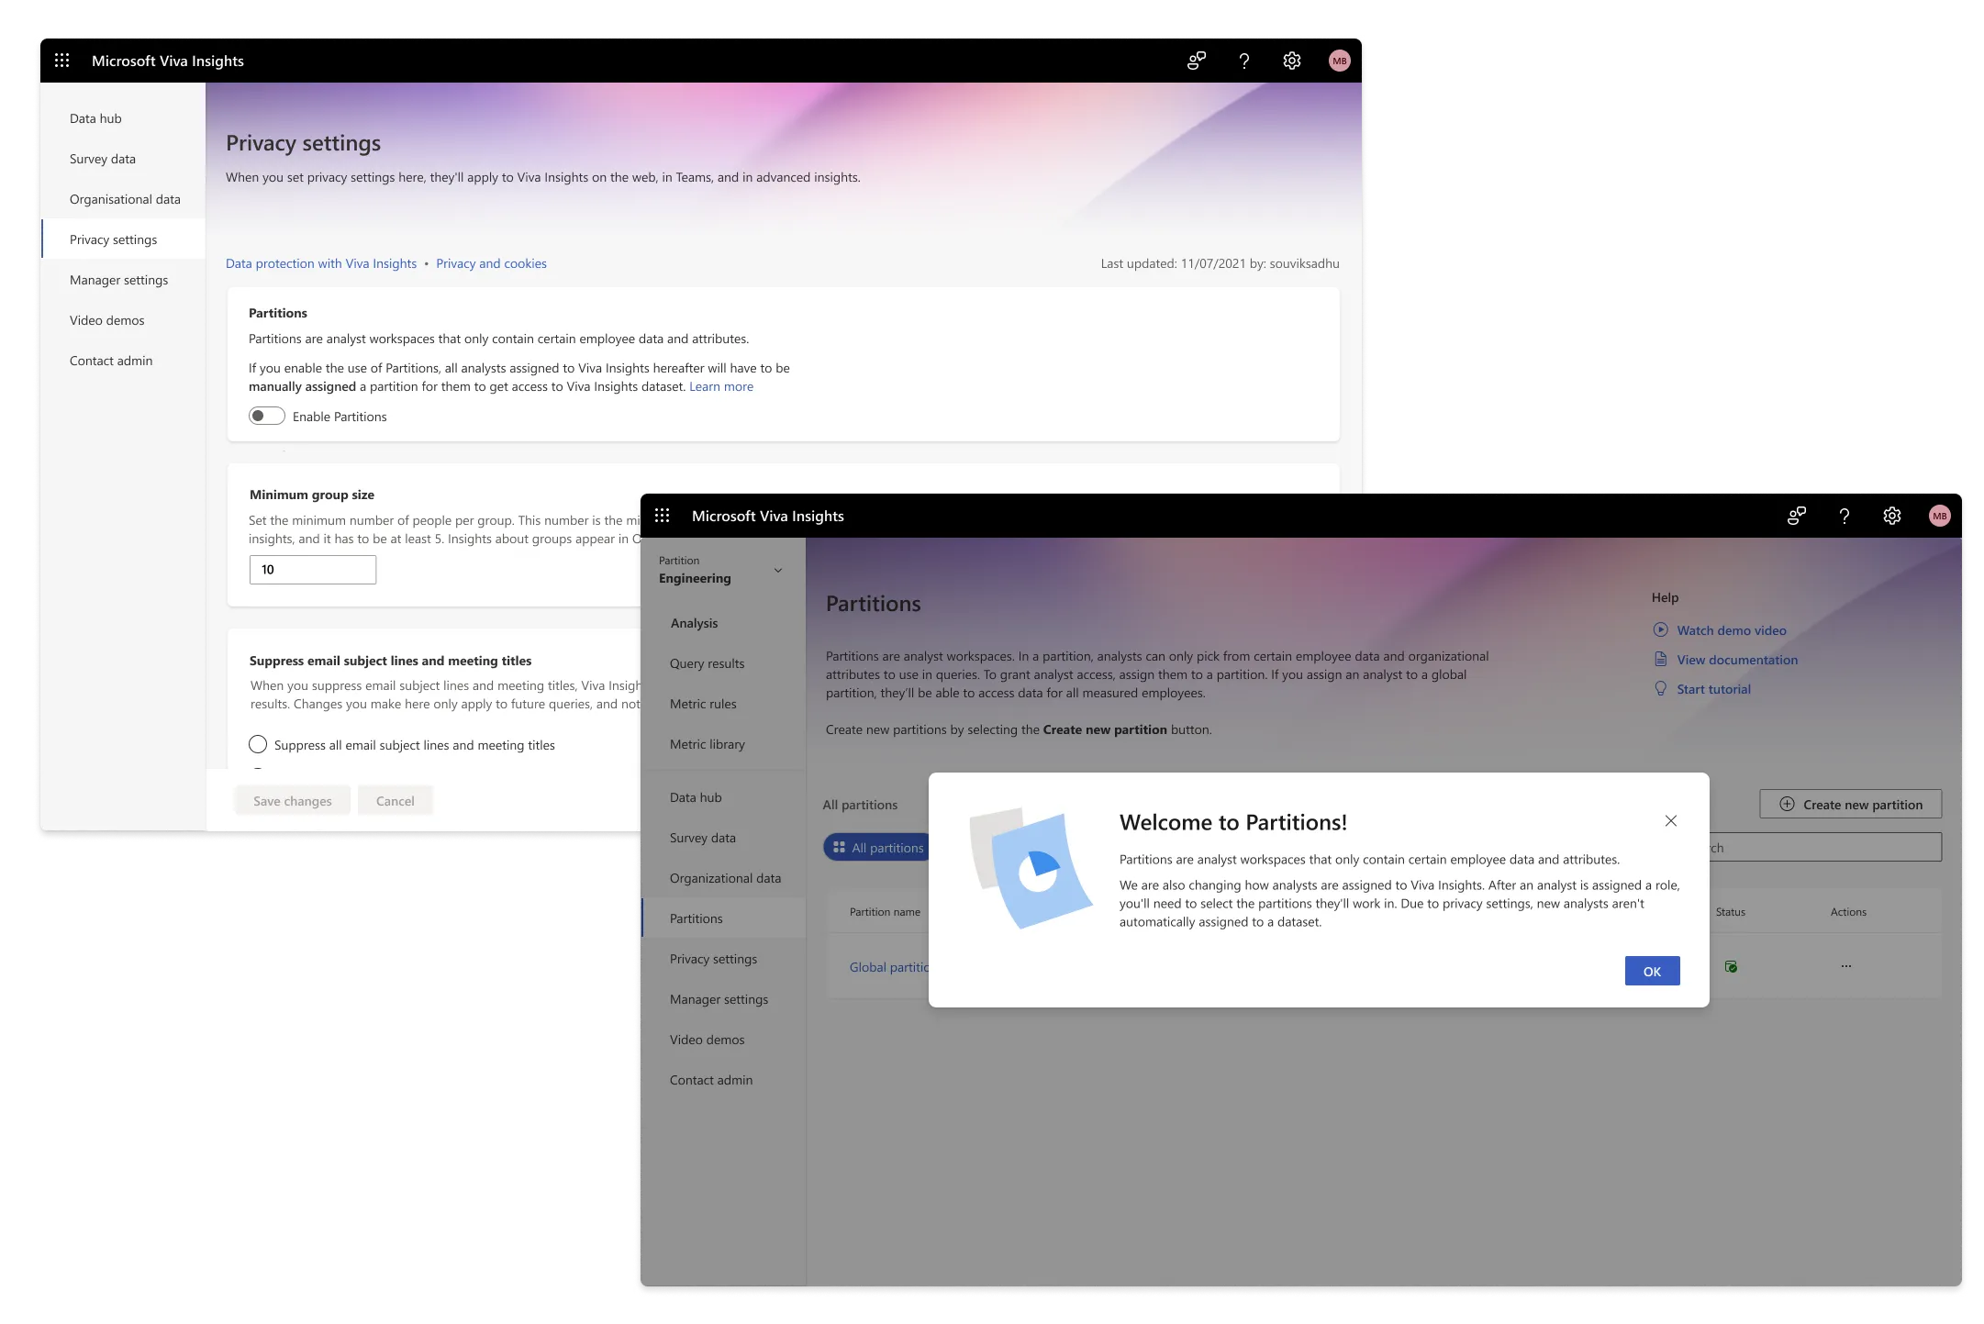Viewport: 1984px width, 1324px height.
Task: Switch to the Metric library section
Action: pos(708,744)
